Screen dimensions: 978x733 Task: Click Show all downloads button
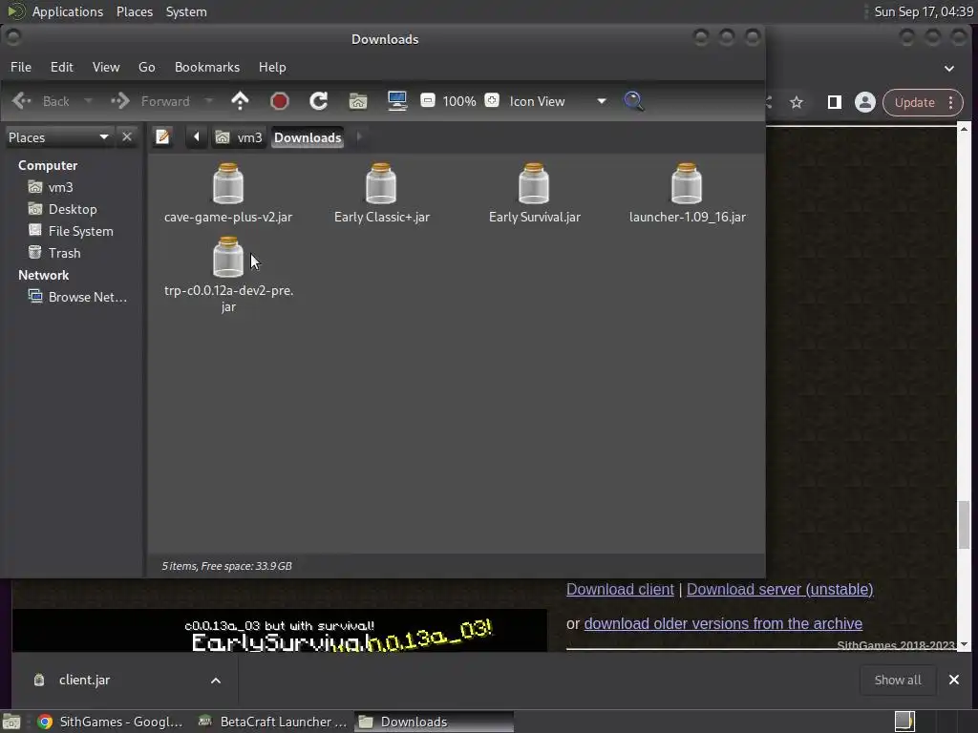pyautogui.click(x=898, y=680)
